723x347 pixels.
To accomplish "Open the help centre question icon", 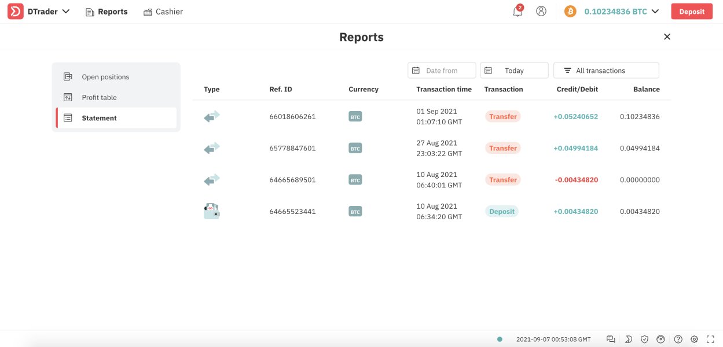I will coord(678,339).
